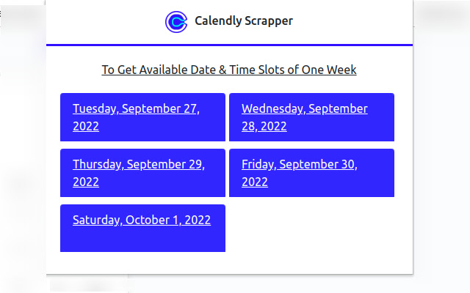Click the "To Get Available Date & Time Slots" heading

[x=228, y=70]
